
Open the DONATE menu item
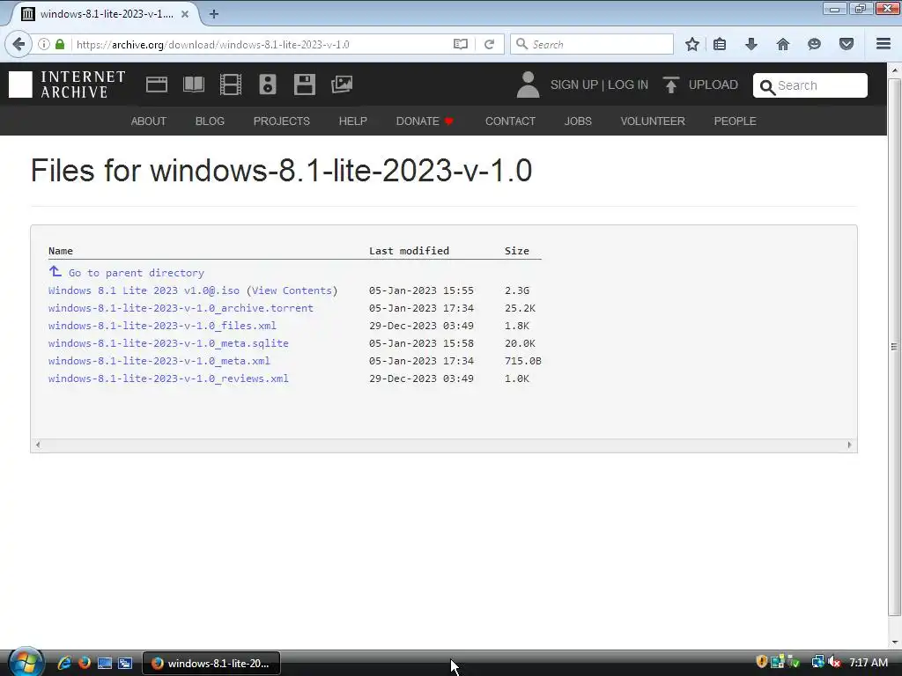[x=425, y=121]
